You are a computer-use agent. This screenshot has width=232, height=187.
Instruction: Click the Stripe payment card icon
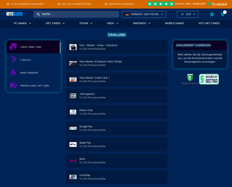point(73,63)
